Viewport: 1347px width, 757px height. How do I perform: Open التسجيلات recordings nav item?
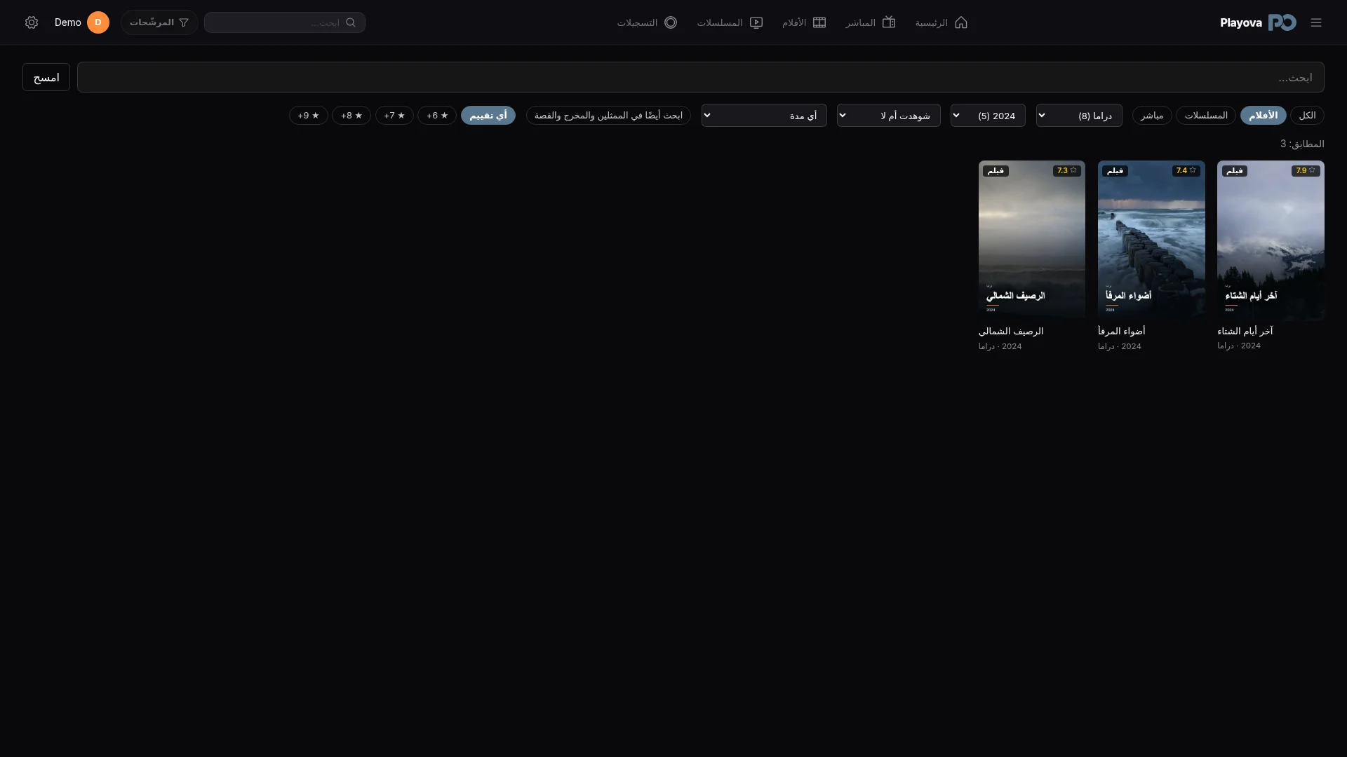pos(647,22)
